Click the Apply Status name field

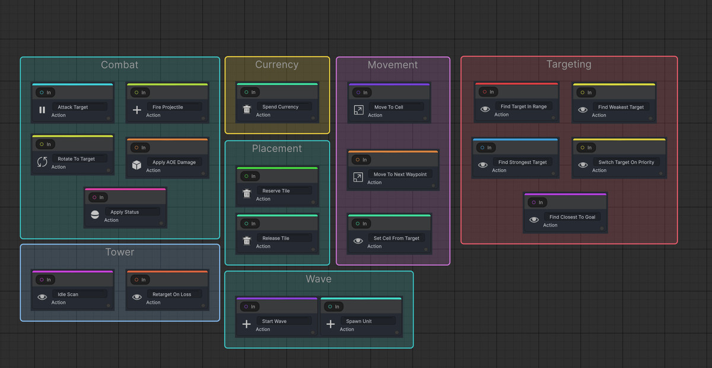coord(133,212)
